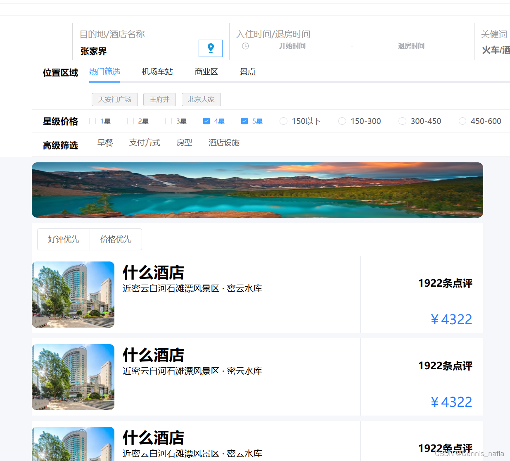Click the ¥4322 price link
This screenshot has height=461, width=510.
tap(451, 319)
